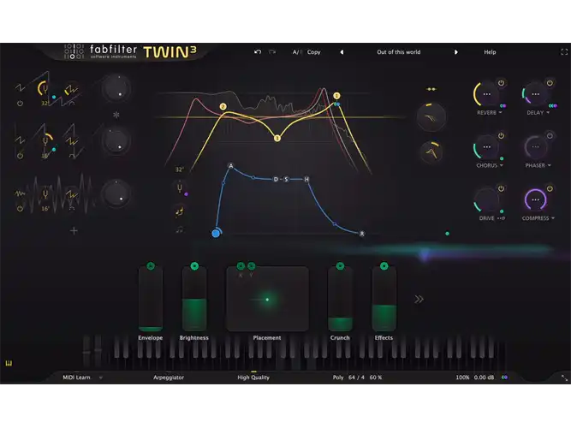Image resolution: width=571 pixels, height=428 pixels.
Task: Open the PHASER type dropdown
Action: tap(538, 166)
